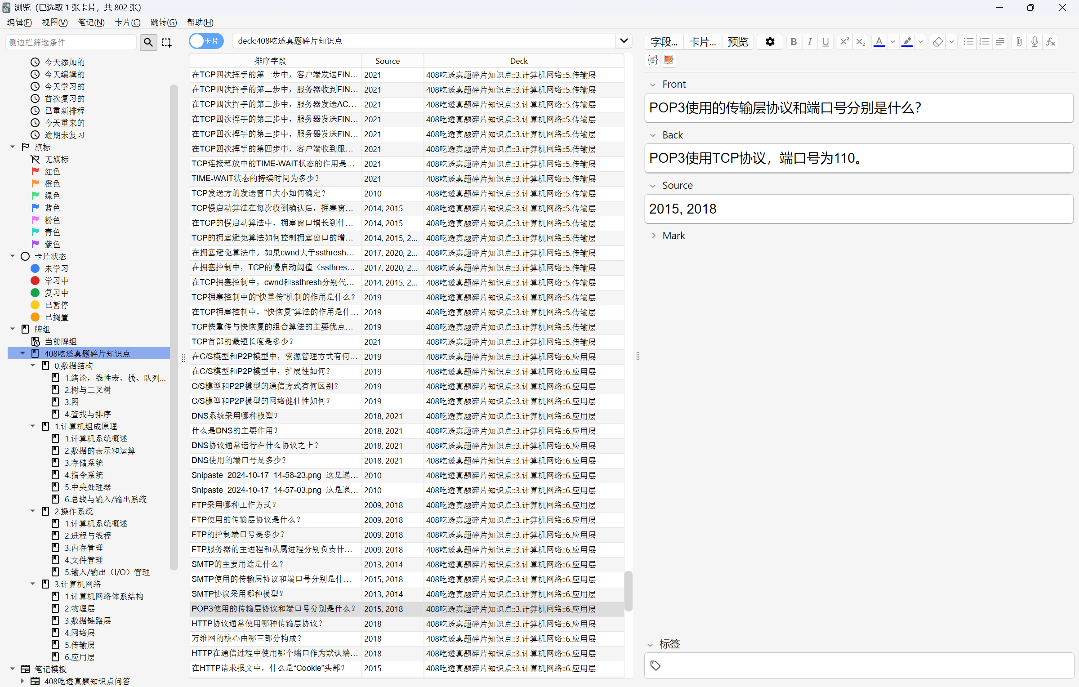Image resolution: width=1079 pixels, height=687 pixels.
Task: Open the 卡片(C) menu
Action: pos(128,22)
